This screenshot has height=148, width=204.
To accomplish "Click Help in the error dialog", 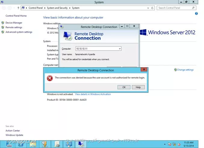I will 138,87.
